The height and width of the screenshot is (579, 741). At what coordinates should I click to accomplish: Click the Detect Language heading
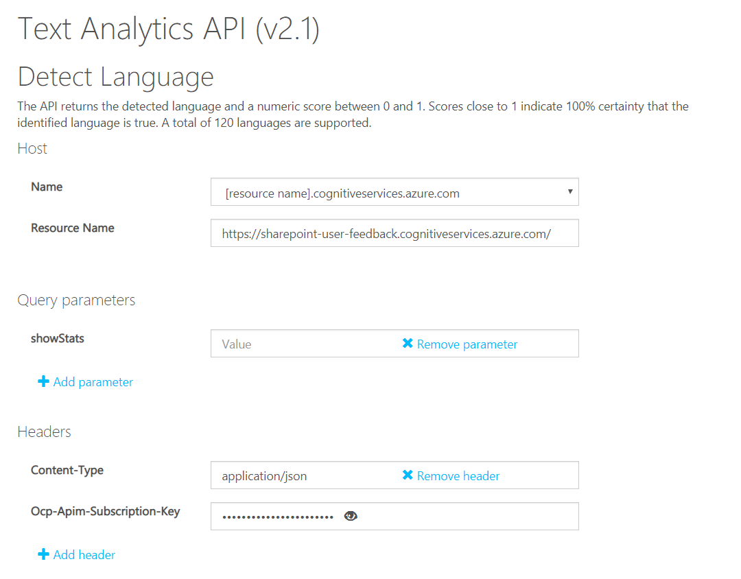(x=116, y=77)
